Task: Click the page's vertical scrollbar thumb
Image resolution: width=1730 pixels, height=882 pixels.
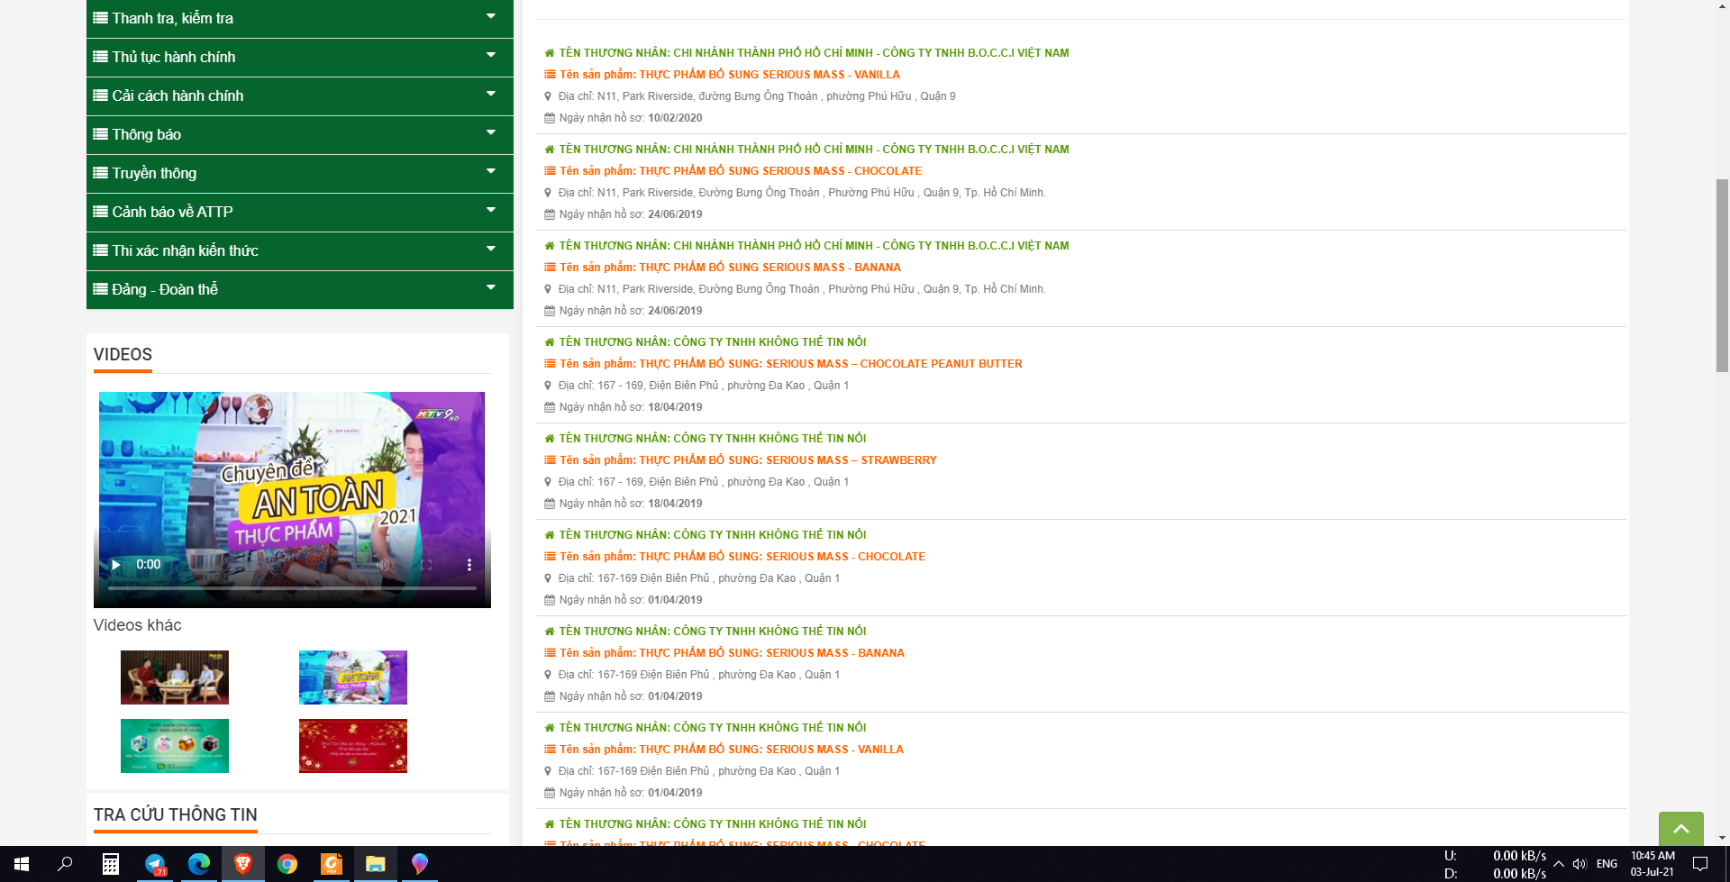Action: click(1722, 276)
